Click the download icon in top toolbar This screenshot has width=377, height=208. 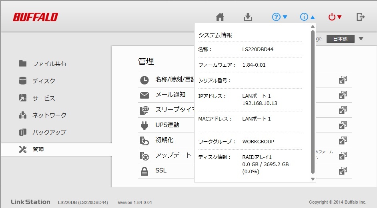248,17
